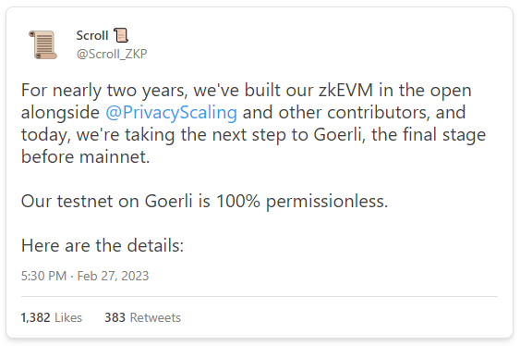The height and width of the screenshot is (346, 520).
Task: View the 383 retweets count
Action: (x=115, y=317)
